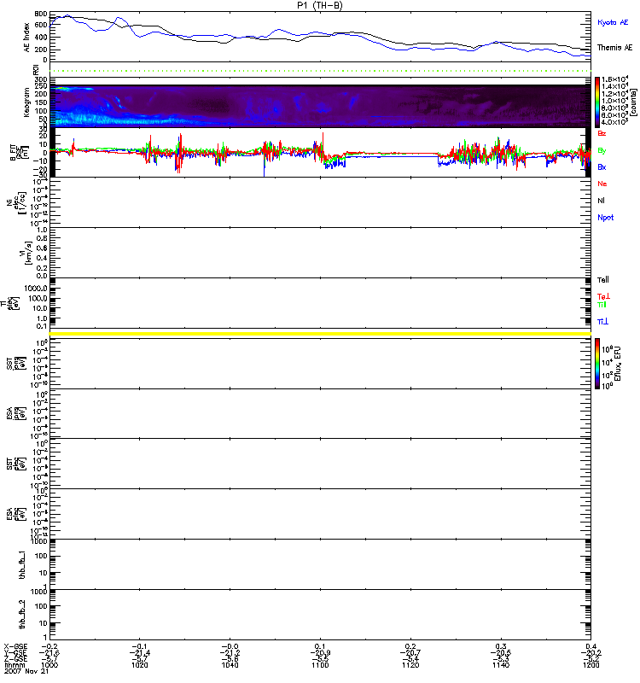The width and height of the screenshot is (640, 683).
Task: Click the plot title P1 (TH-B)
Action: point(320,5)
